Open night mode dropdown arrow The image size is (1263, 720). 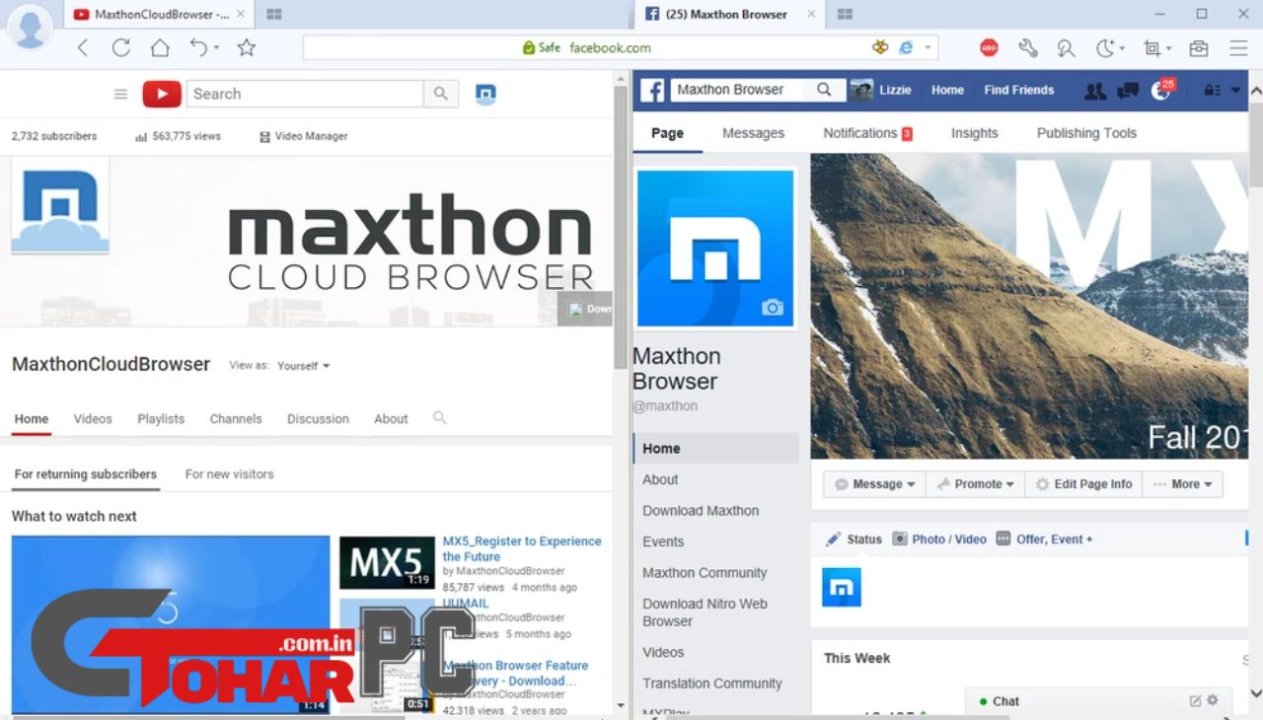click(1122, 48)
